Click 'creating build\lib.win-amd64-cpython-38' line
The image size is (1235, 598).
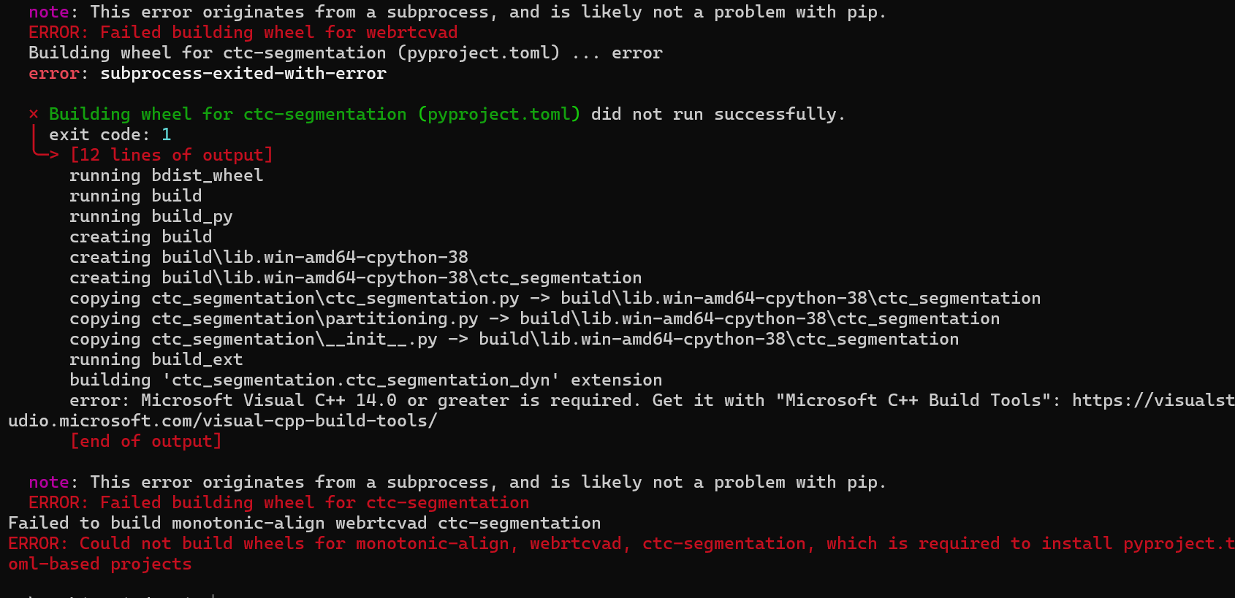[x=269, y=257]
